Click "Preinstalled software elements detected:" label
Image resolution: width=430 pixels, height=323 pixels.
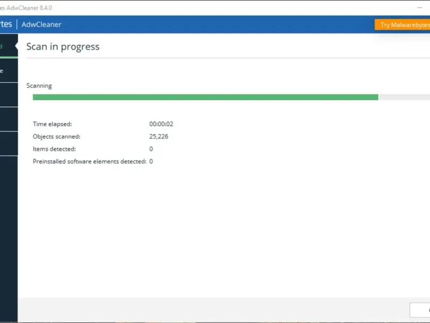click(89, 161)
